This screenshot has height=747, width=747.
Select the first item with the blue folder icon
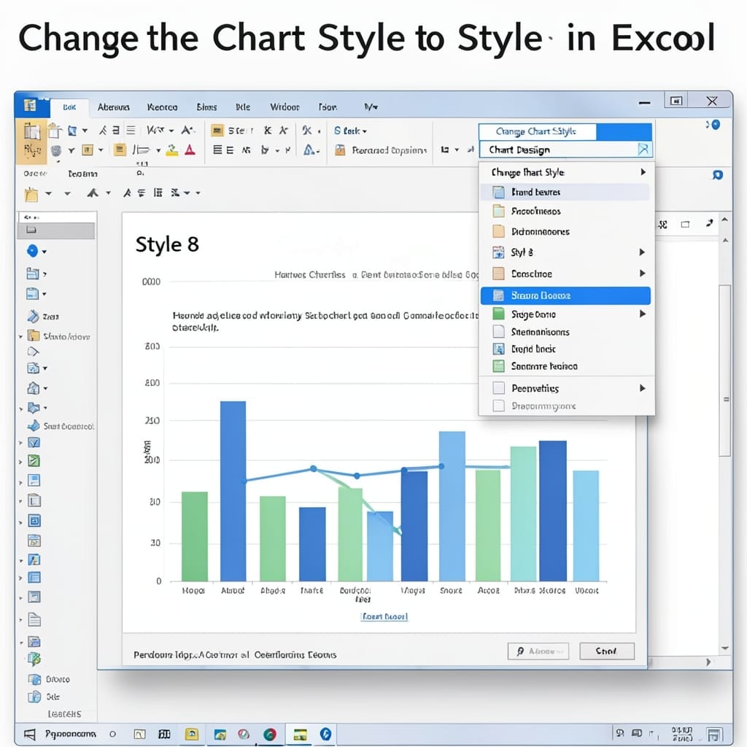coord(565,192)
